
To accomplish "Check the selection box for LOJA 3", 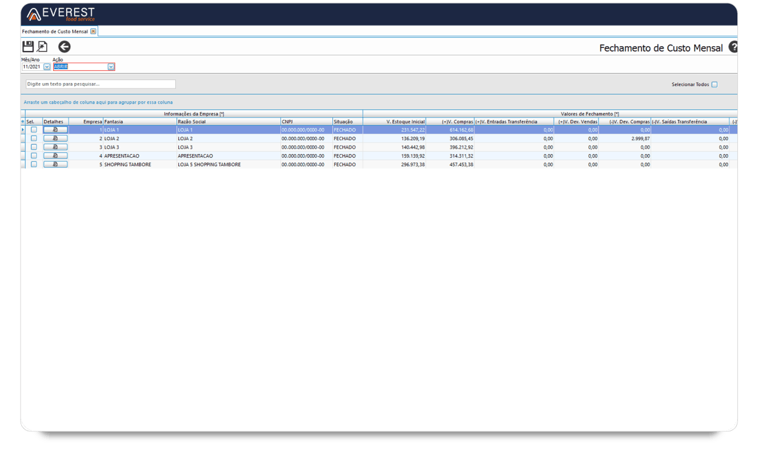I will point(34,147).
